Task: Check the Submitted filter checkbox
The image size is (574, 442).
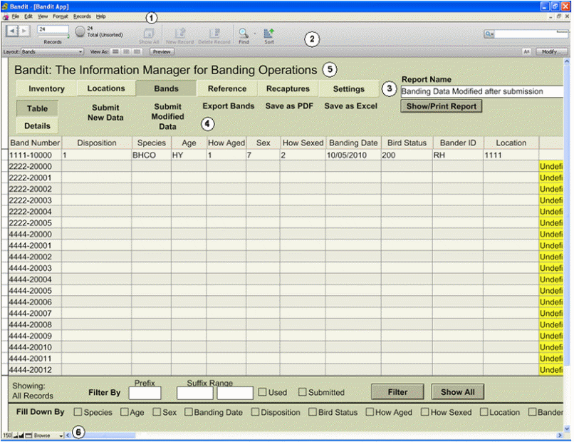Action: pyautogui.click(x=303, y=392)
